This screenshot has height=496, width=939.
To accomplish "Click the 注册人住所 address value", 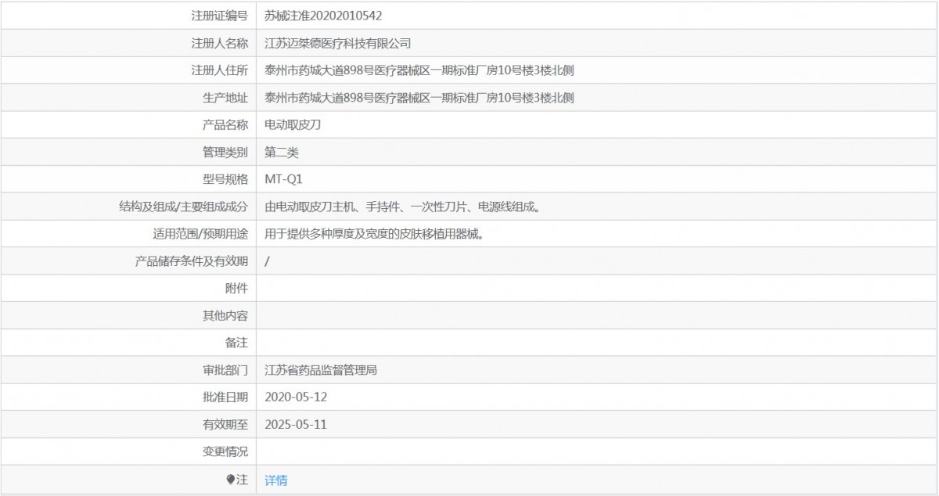I will pyautogui.click(x=420, y=70).
